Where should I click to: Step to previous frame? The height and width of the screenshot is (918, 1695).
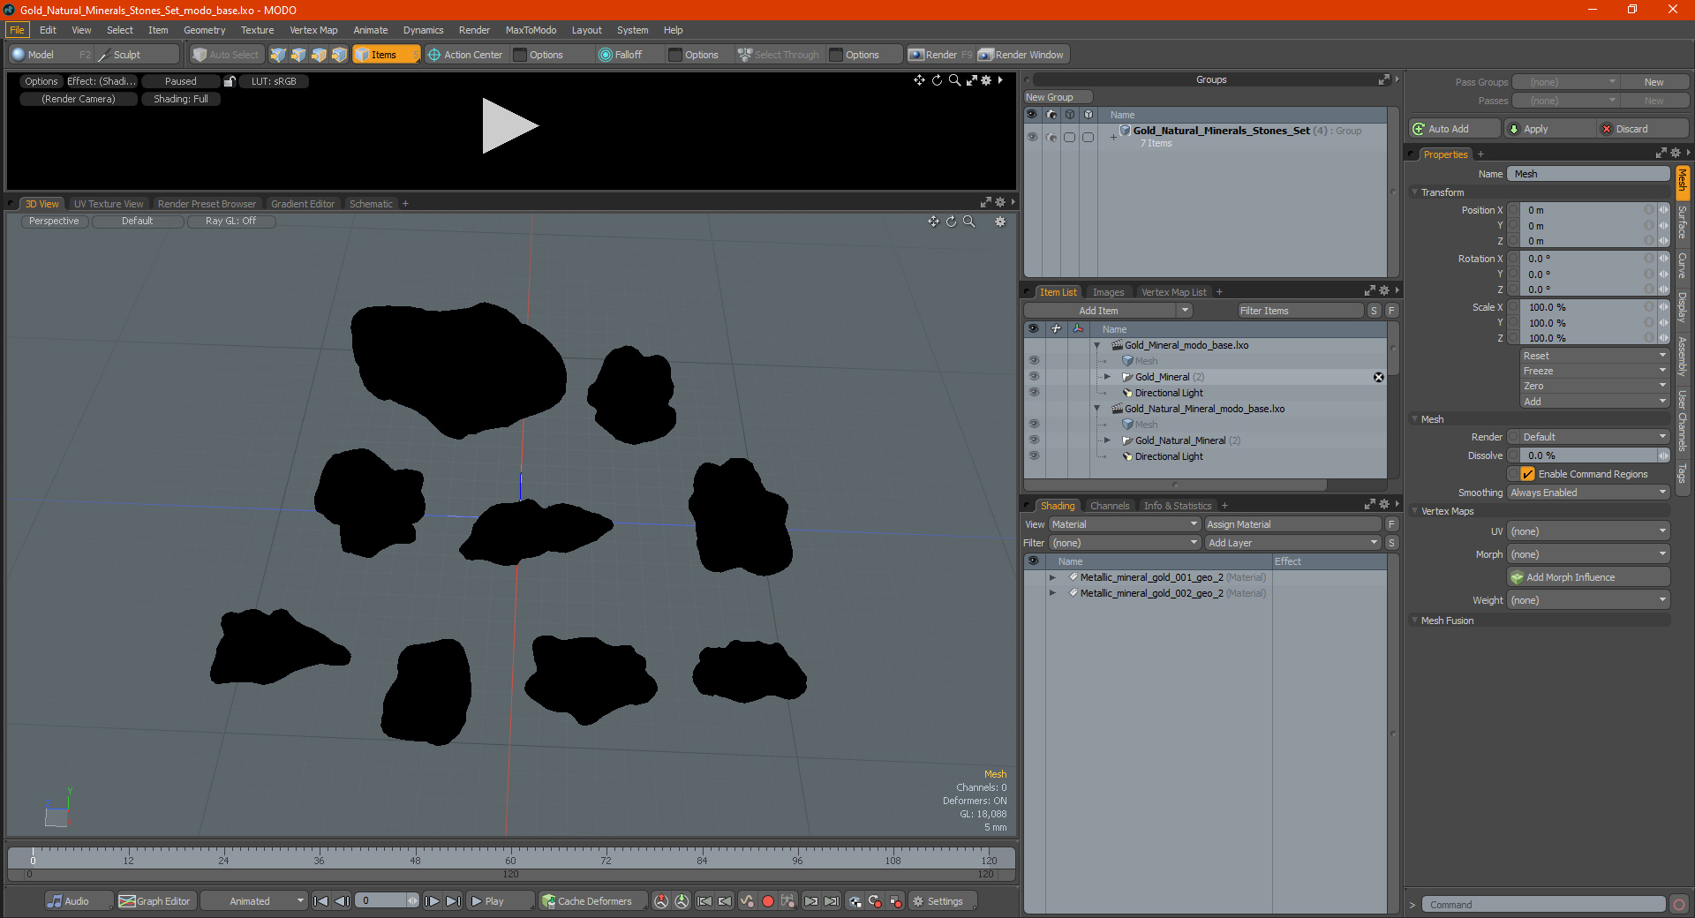342,901
